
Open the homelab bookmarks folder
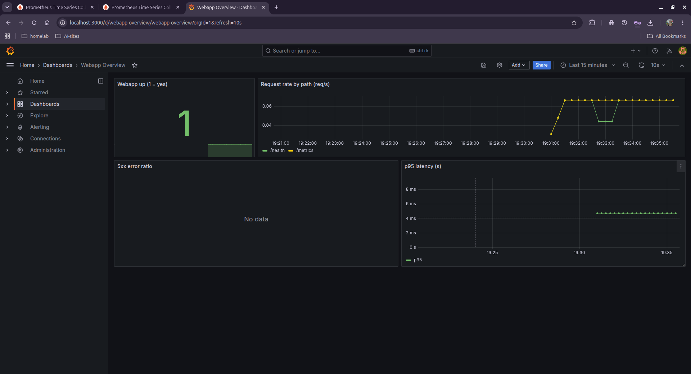point(35,36)
